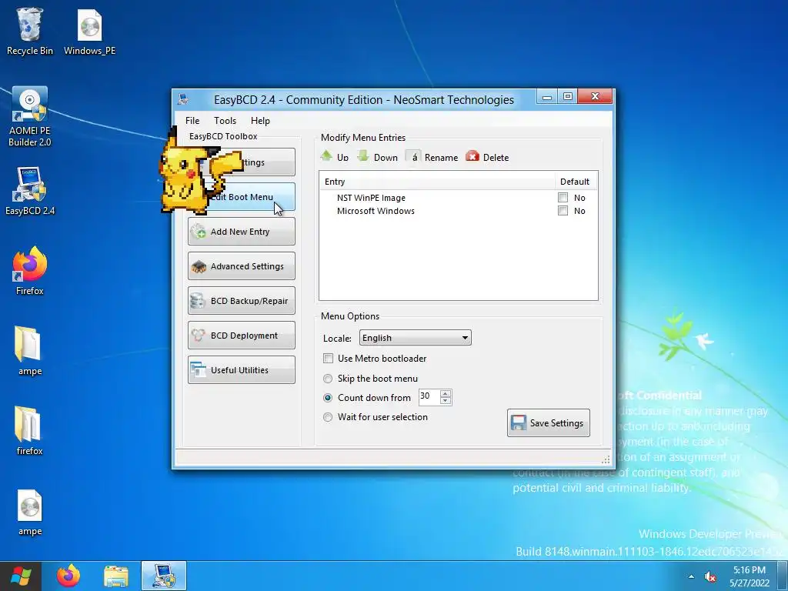Open the File menu
This screenshot has width=788, height=591.
coord(192,121)
